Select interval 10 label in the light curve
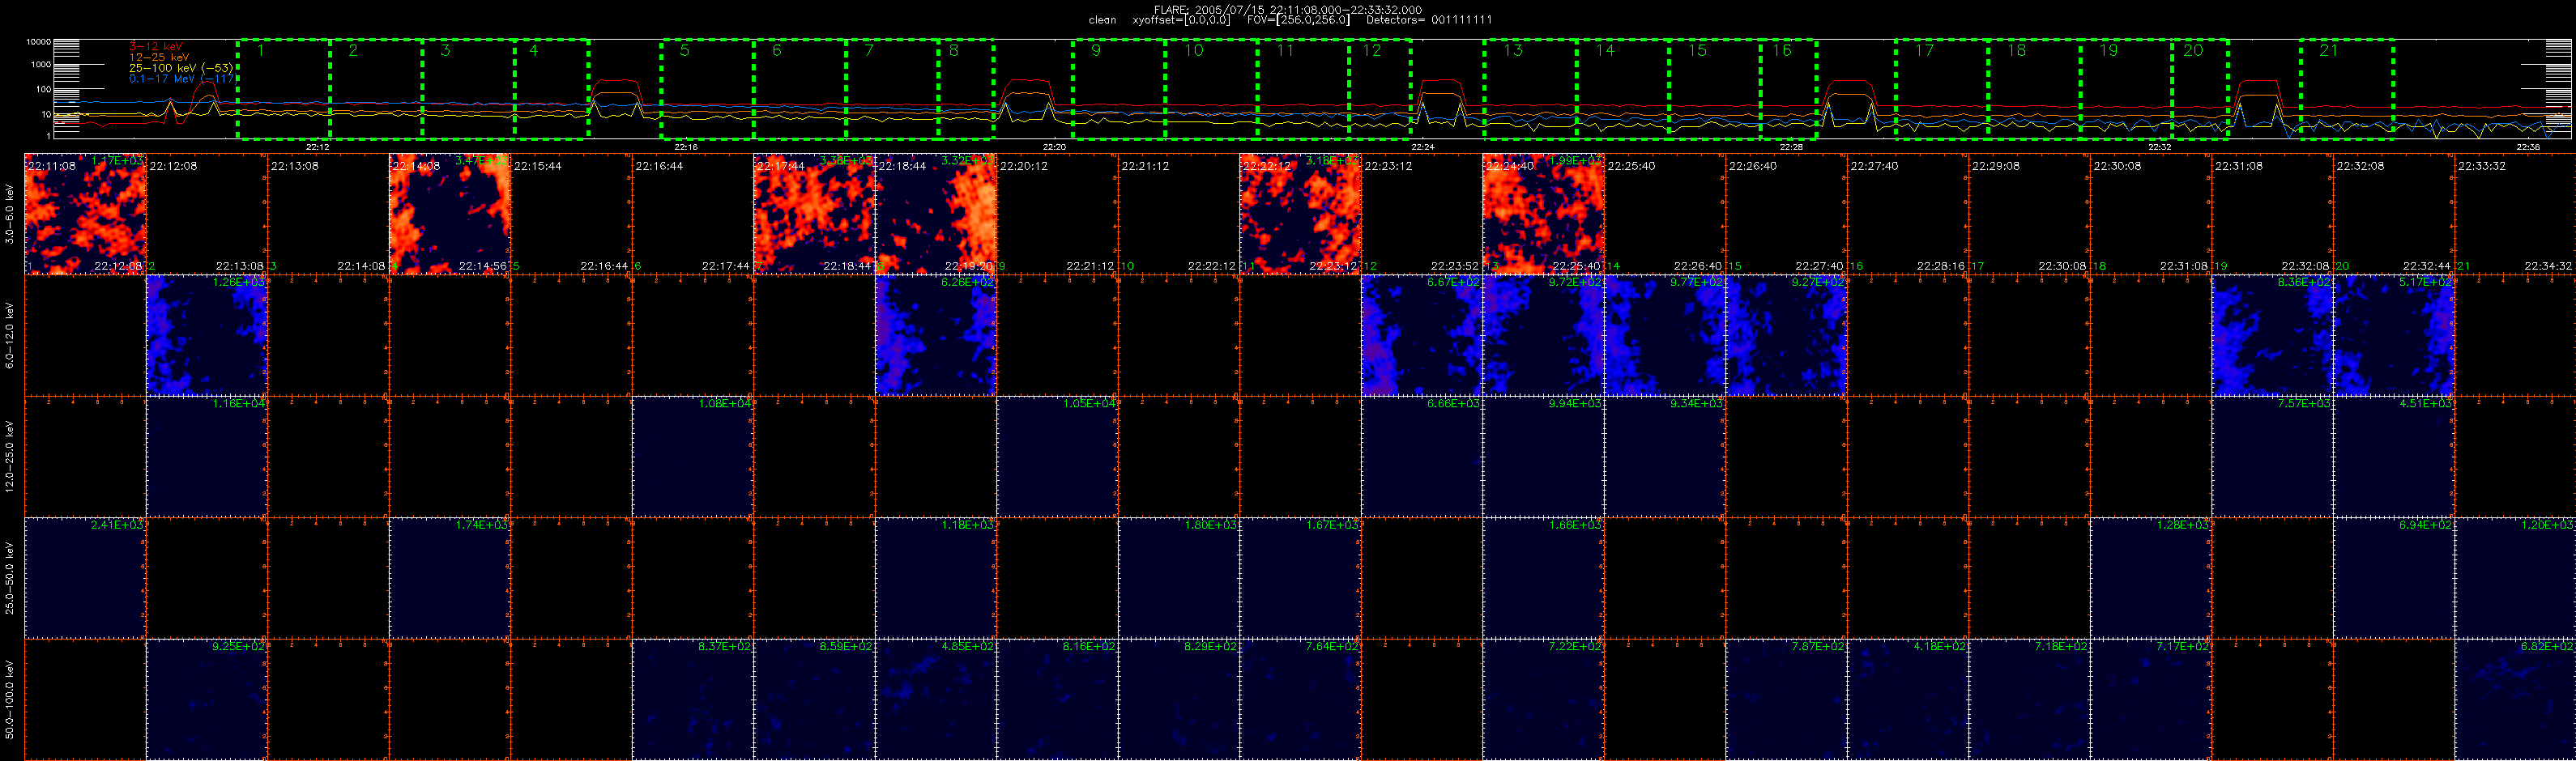 pos(1194,50)
